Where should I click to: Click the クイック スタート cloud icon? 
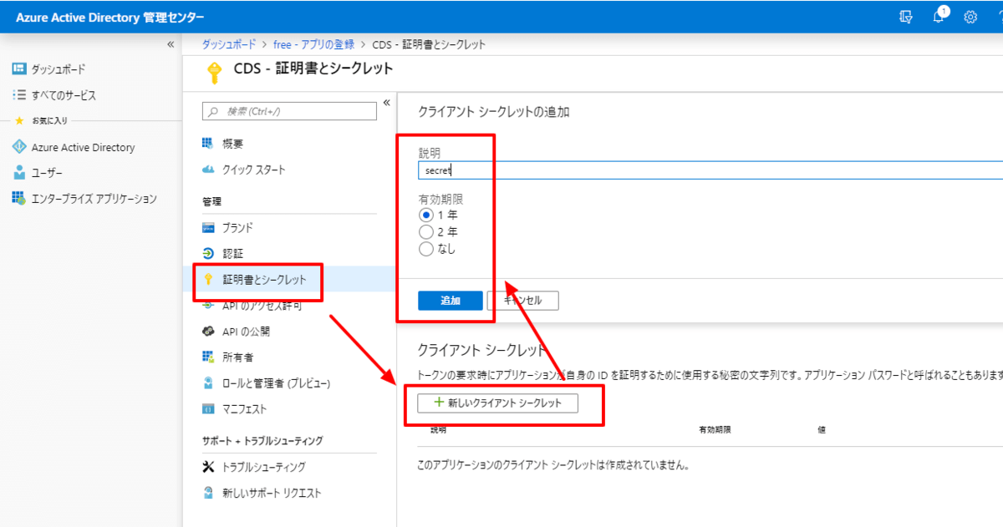coord(208,170)
